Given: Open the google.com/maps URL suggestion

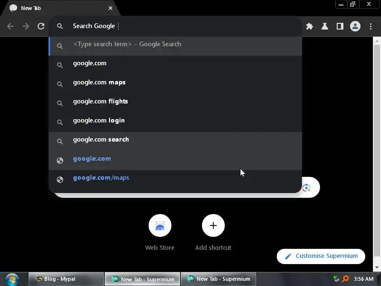Looking at the screenshot, I should [175, 179].
